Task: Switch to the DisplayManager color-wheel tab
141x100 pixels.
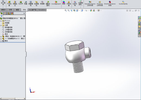Action: coord(12,13)
